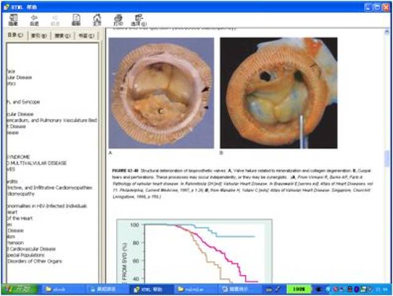
Task: Switch to the Index (索引) tab
Action: [39, 36]
